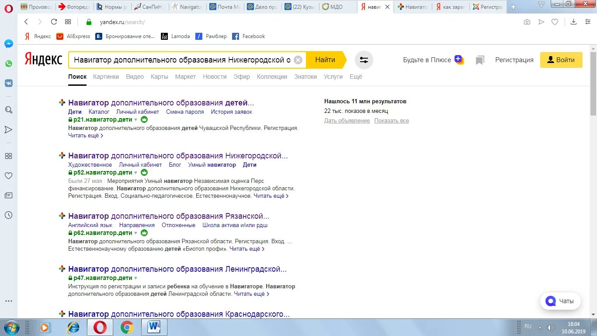Open Microsoft Word from the taskbar
The width and height of the screenshot is (597, 336).
click(x=154, y=327)
